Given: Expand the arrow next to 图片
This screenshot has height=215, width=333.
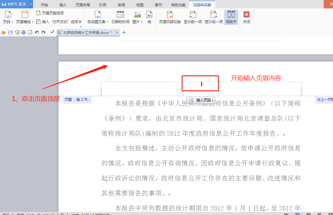Looking at the screenshot, I should pos(141,22).
